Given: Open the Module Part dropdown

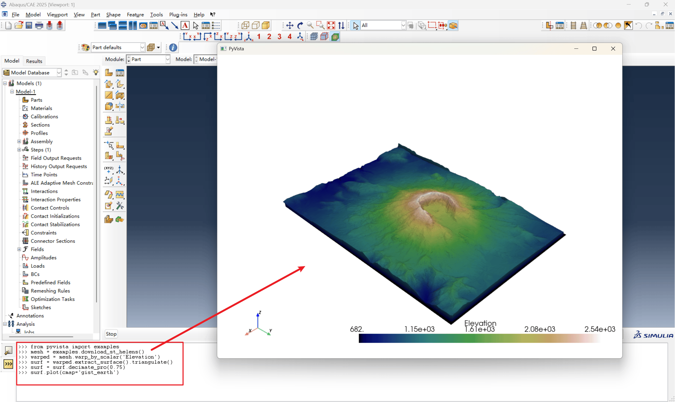Looking at the screenshot, I should (x=167, y=59).
